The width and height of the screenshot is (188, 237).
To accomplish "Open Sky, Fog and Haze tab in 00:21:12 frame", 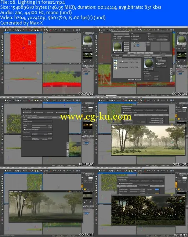I will (144, 185).
